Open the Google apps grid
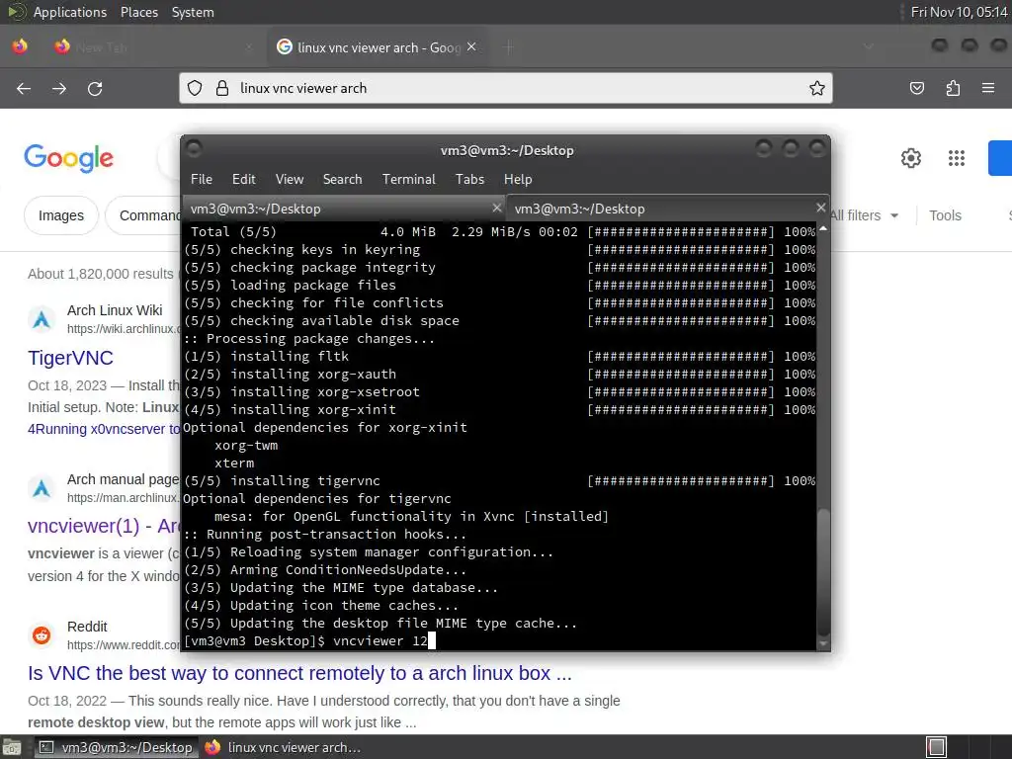The height and width of the screenshot is (759, 1012). pos(957,158)
